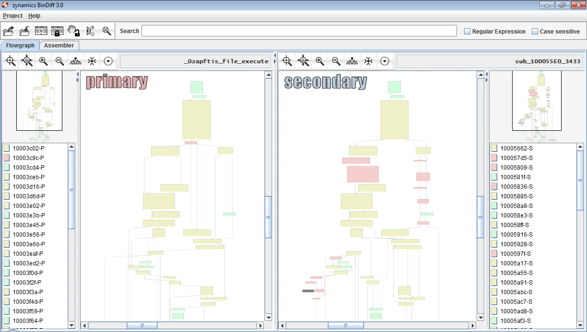Toggle the Case sensitive checkbox

click(535, 32)
